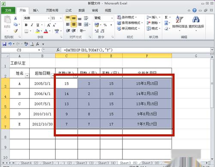Open the 文件 File tab
Viewport: 215px width, 167px height.
[x=8, y=10]
